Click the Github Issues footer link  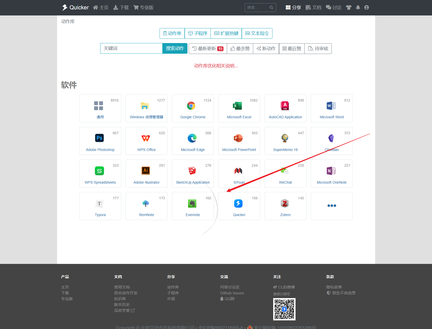point(232,293)
